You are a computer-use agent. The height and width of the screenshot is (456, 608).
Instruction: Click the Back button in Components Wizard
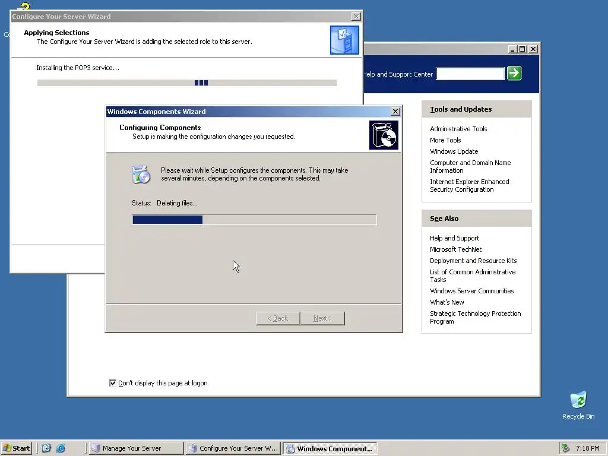pos(278,318)
